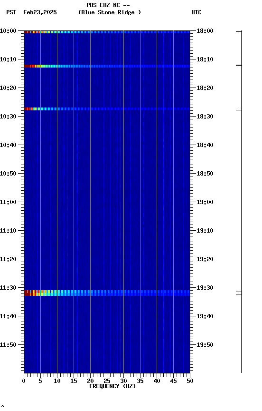
Task: Click the seismogram trace tick near 18:12
Action: coord(239,65)
